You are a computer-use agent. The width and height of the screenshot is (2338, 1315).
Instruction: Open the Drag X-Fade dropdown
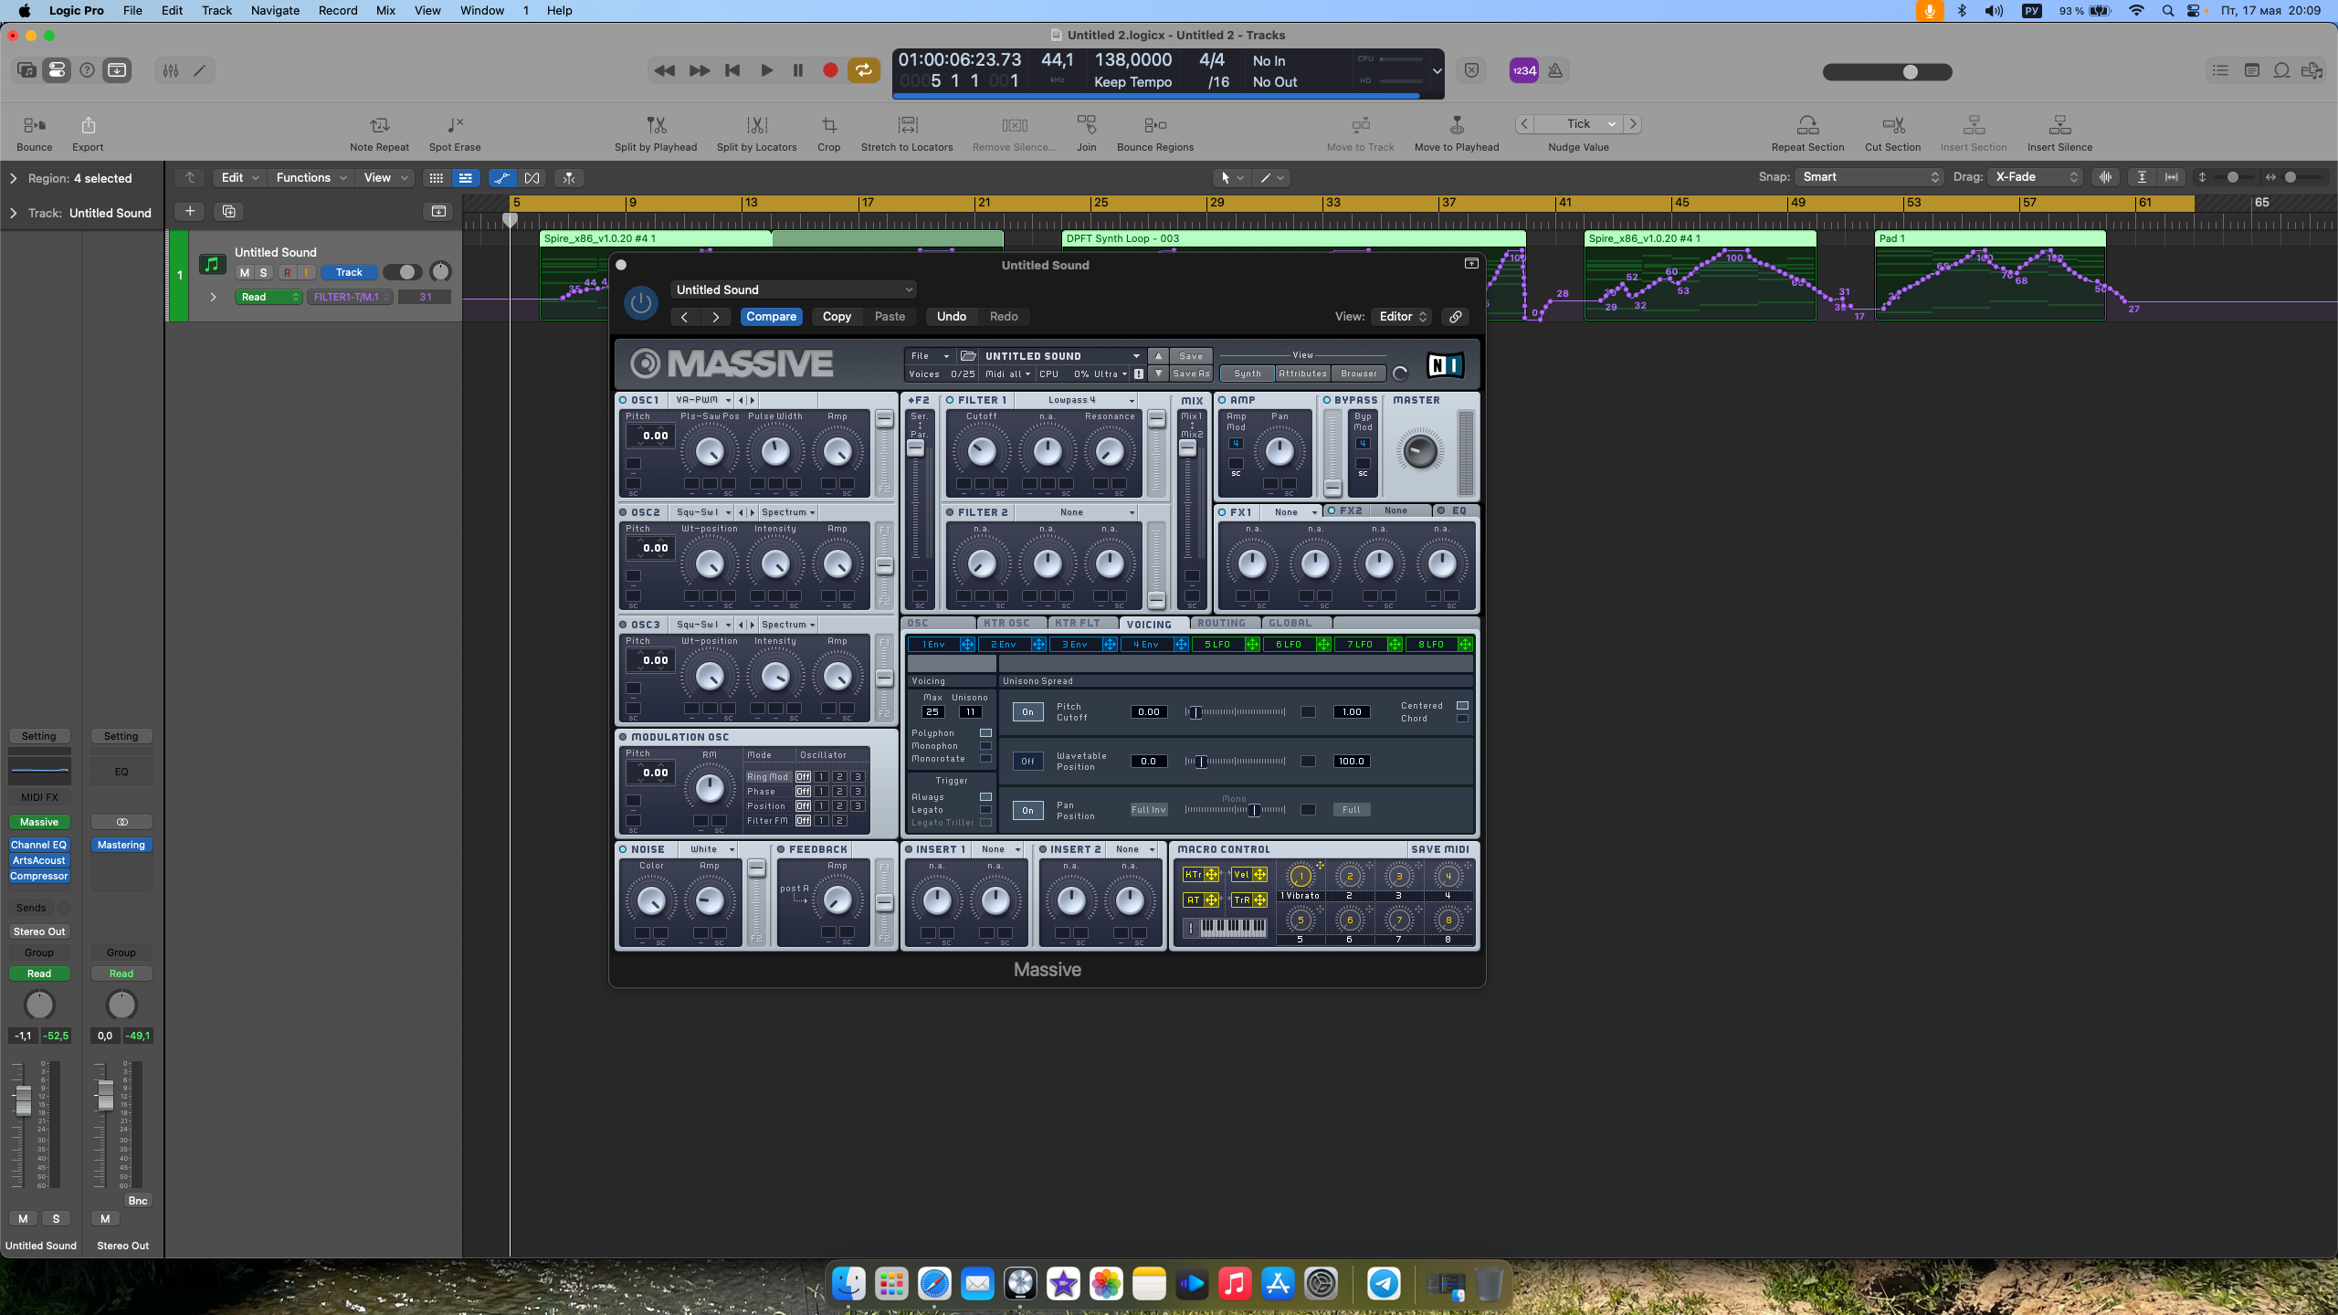pyautogui.click(x=2035, y=177)
